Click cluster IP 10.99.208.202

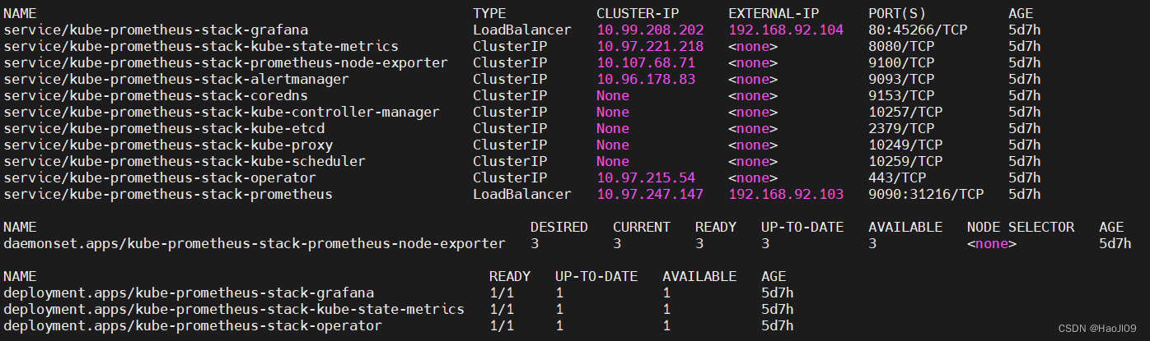coord(650,30)
